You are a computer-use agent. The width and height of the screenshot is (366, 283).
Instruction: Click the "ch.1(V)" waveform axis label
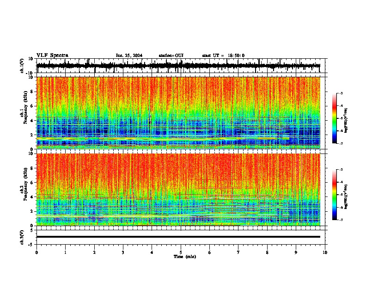pyautogui.click(x=22, y=66)
